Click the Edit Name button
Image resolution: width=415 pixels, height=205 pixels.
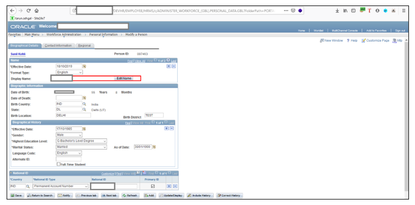coord(124,78)
